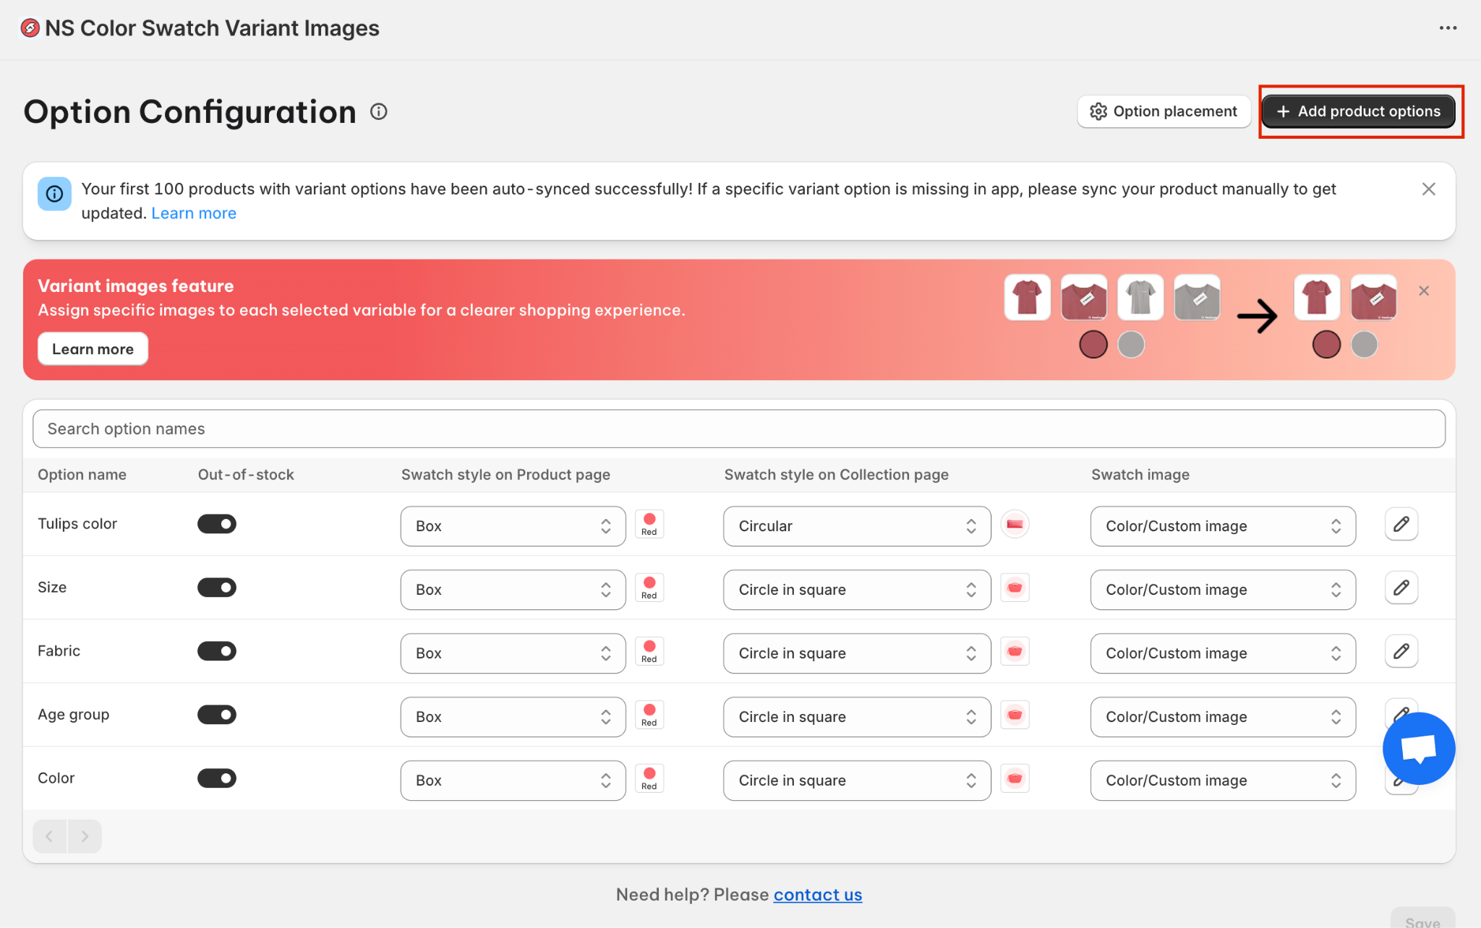The height and width of the screenshot is (928, 1481).
Task: Click Add product options button
Action: (1358, 111)
